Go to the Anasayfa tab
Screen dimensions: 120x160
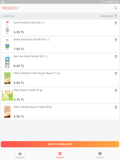coord(20,155)
